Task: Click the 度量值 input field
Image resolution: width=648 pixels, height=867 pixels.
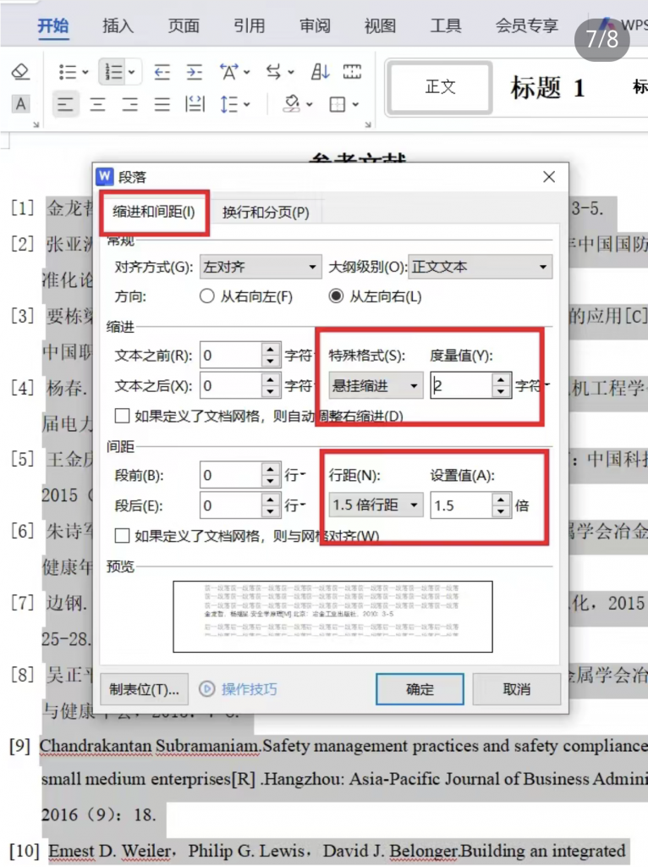Action: (x=461, y=385)
